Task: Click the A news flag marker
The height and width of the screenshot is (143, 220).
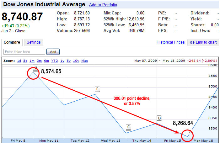Action: [x=190, y=131]
